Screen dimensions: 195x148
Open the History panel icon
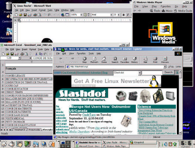pyautogui.click(x=134, y=60)
